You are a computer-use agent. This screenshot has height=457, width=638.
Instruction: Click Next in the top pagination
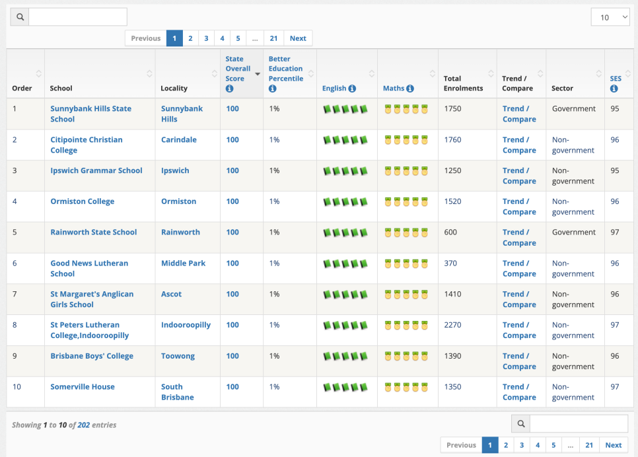pos(298,38)
